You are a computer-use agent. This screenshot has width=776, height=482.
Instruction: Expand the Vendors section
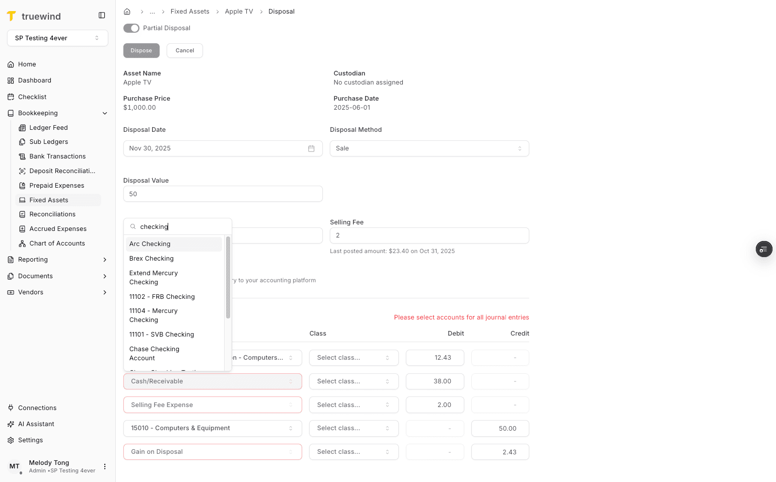tap(31, 292)
